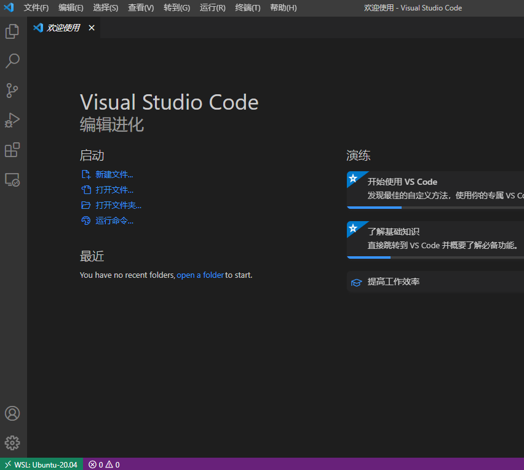Click the 新建文件... link

tap(114, 174)
